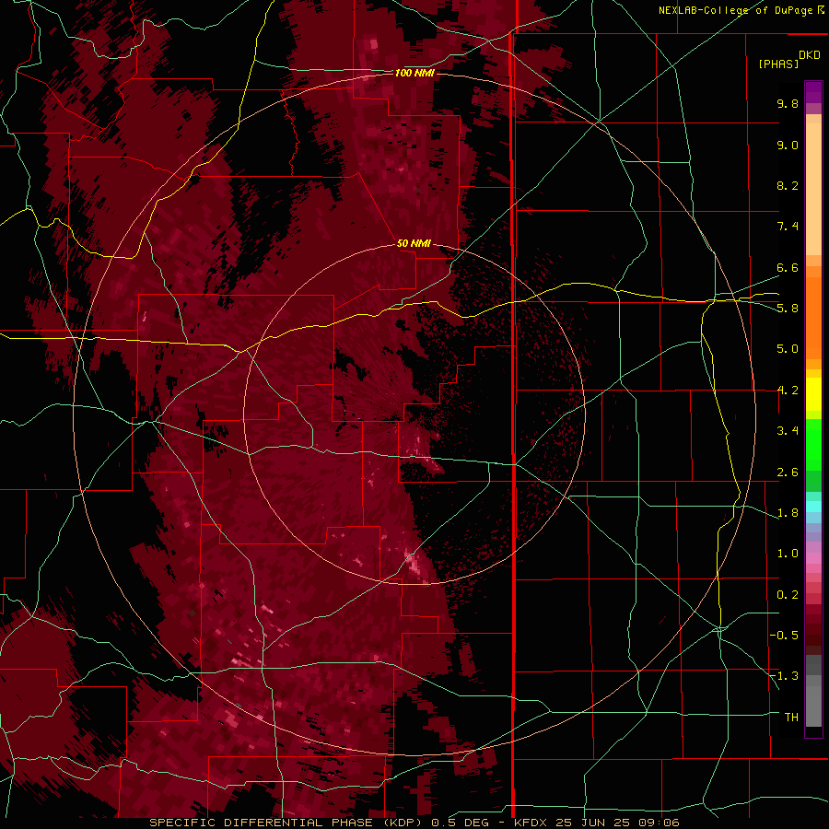The height and width of the screenshot is (829, 829).
Task: Click the [PHAS] legend heading
Action: (x=778, y=64)
